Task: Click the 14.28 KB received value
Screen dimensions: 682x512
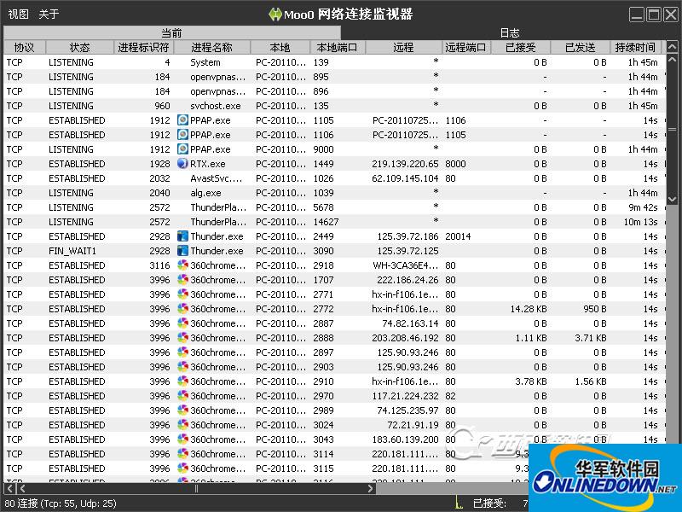Action: [x=529, y=309]
